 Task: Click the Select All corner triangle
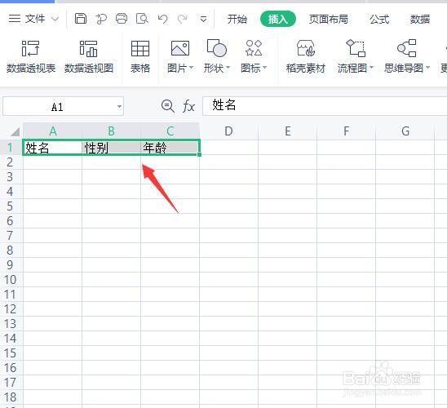point(15,131)
